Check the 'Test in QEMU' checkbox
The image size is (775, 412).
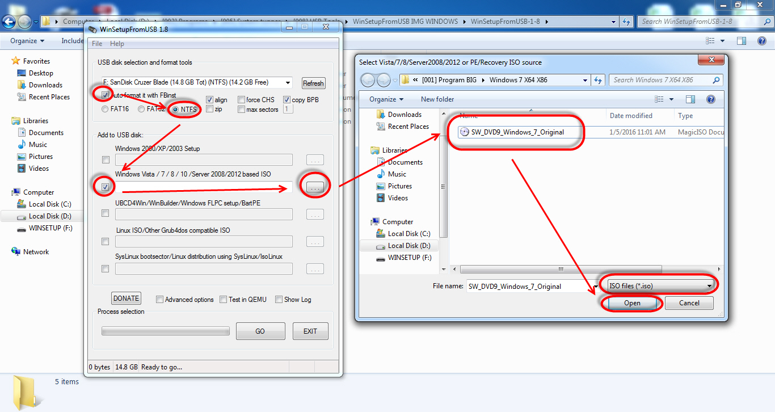(x=224, y=299)
